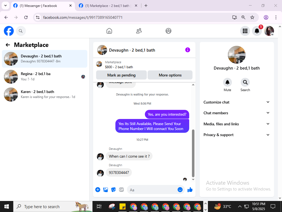Screen dimensions: 282x212
Task: Close the Marketplace tab
Action: 136,6
